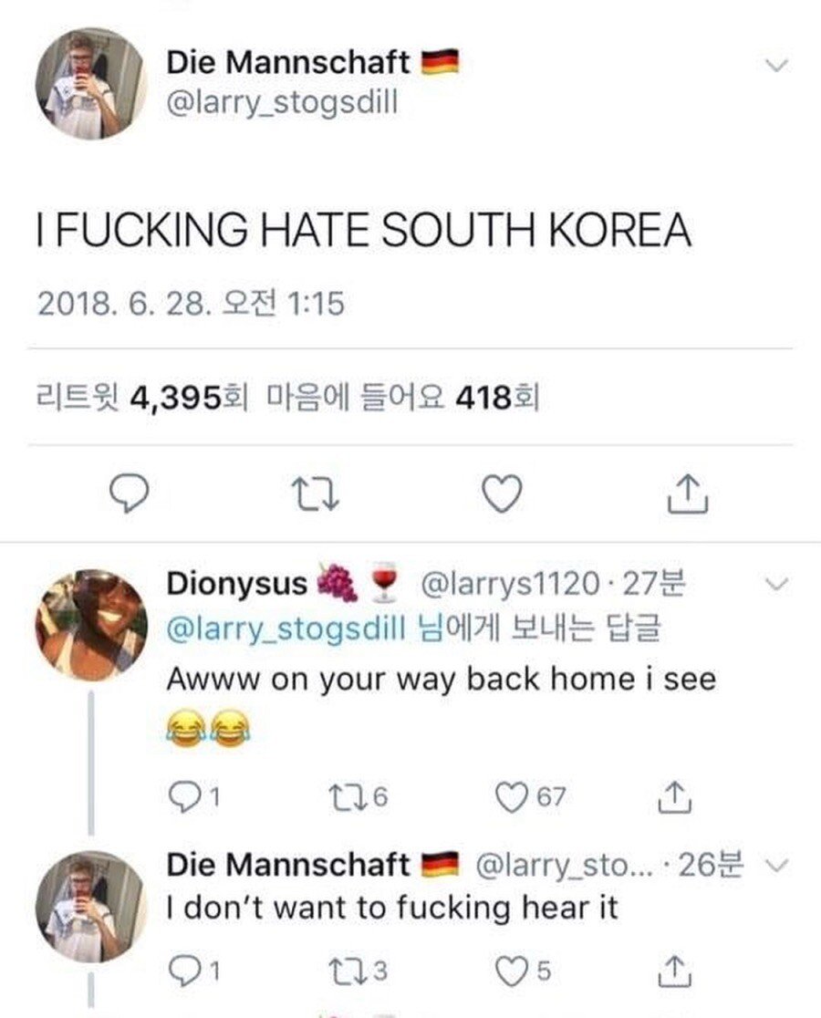821x1018 pixels.
Task: Like the main South Korea tweet
Action: pyautogui.click(x=501, y=494)
